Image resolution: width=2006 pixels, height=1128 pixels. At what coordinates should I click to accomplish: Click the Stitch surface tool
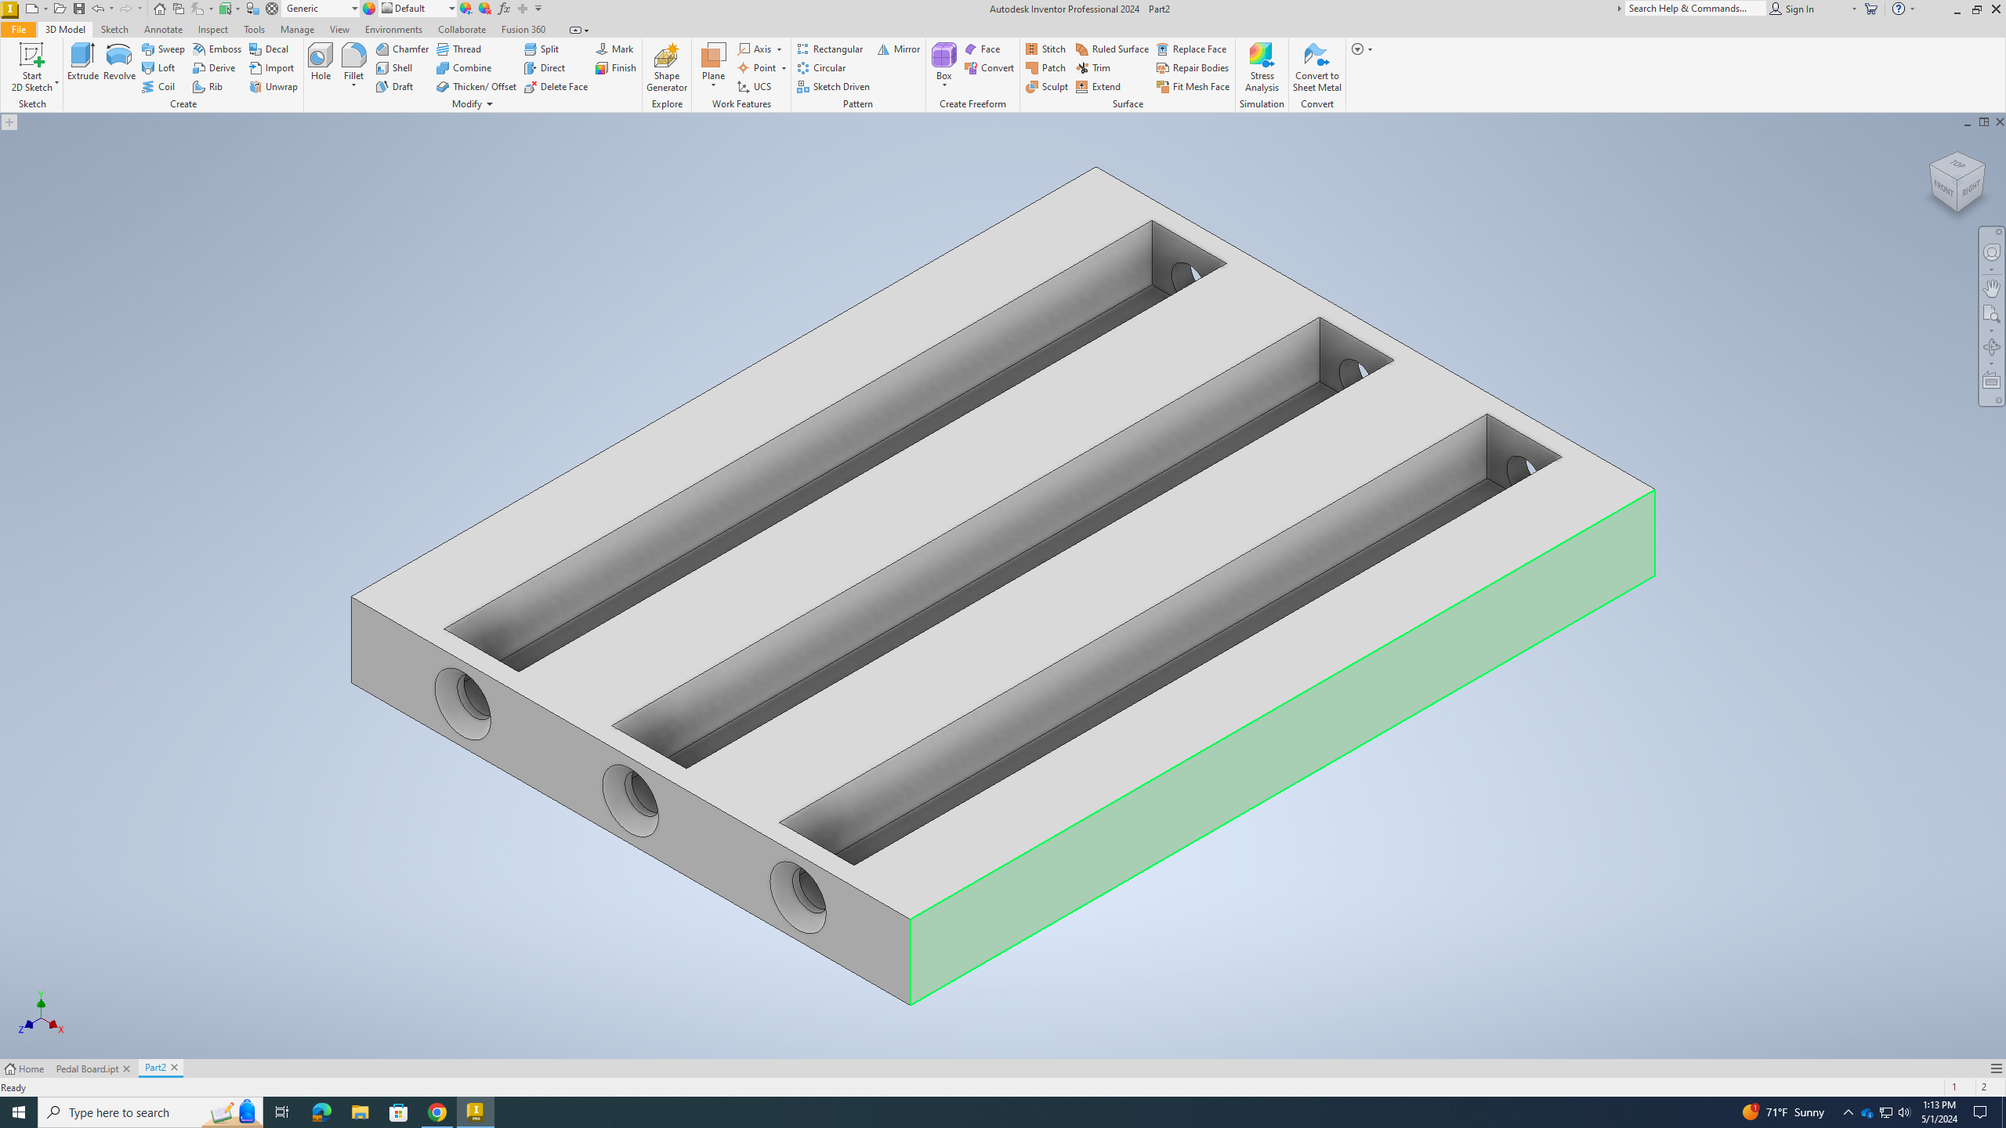(x=1046, y=49)
